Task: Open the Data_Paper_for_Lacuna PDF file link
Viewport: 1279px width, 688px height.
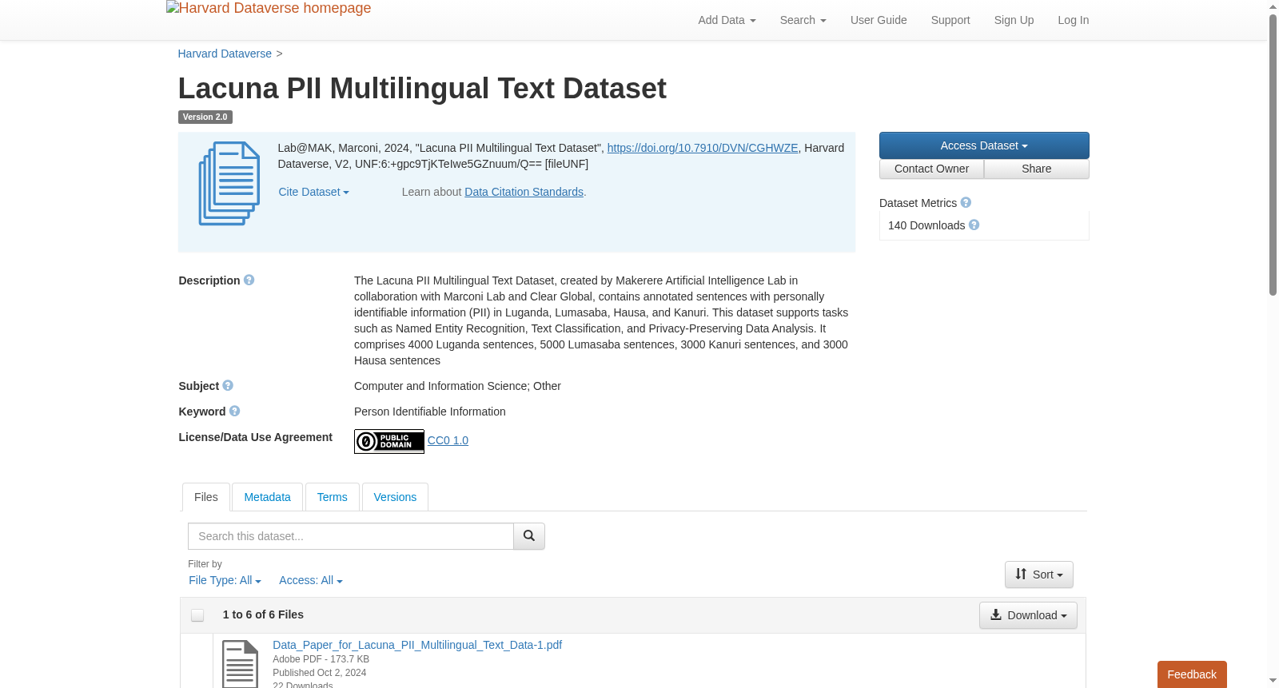Action: pyautogui.click(x=417, y=645)
